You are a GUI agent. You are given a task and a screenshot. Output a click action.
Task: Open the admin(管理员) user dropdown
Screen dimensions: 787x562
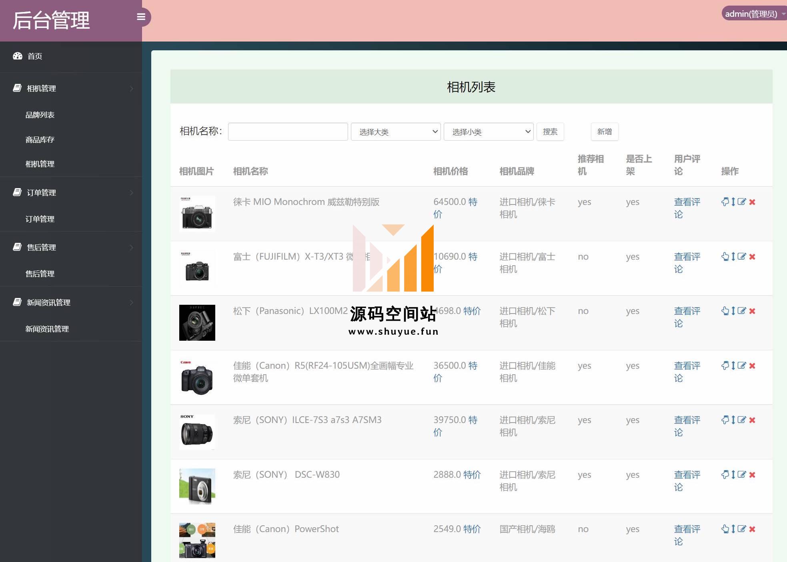pyautogui.click(x=754, y=14)
